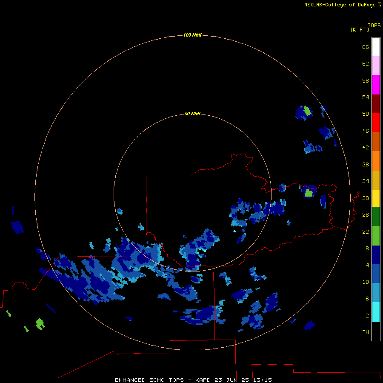
Task: Select the magenta swatch between 58 and 62
Action: (x=376, y=85)
